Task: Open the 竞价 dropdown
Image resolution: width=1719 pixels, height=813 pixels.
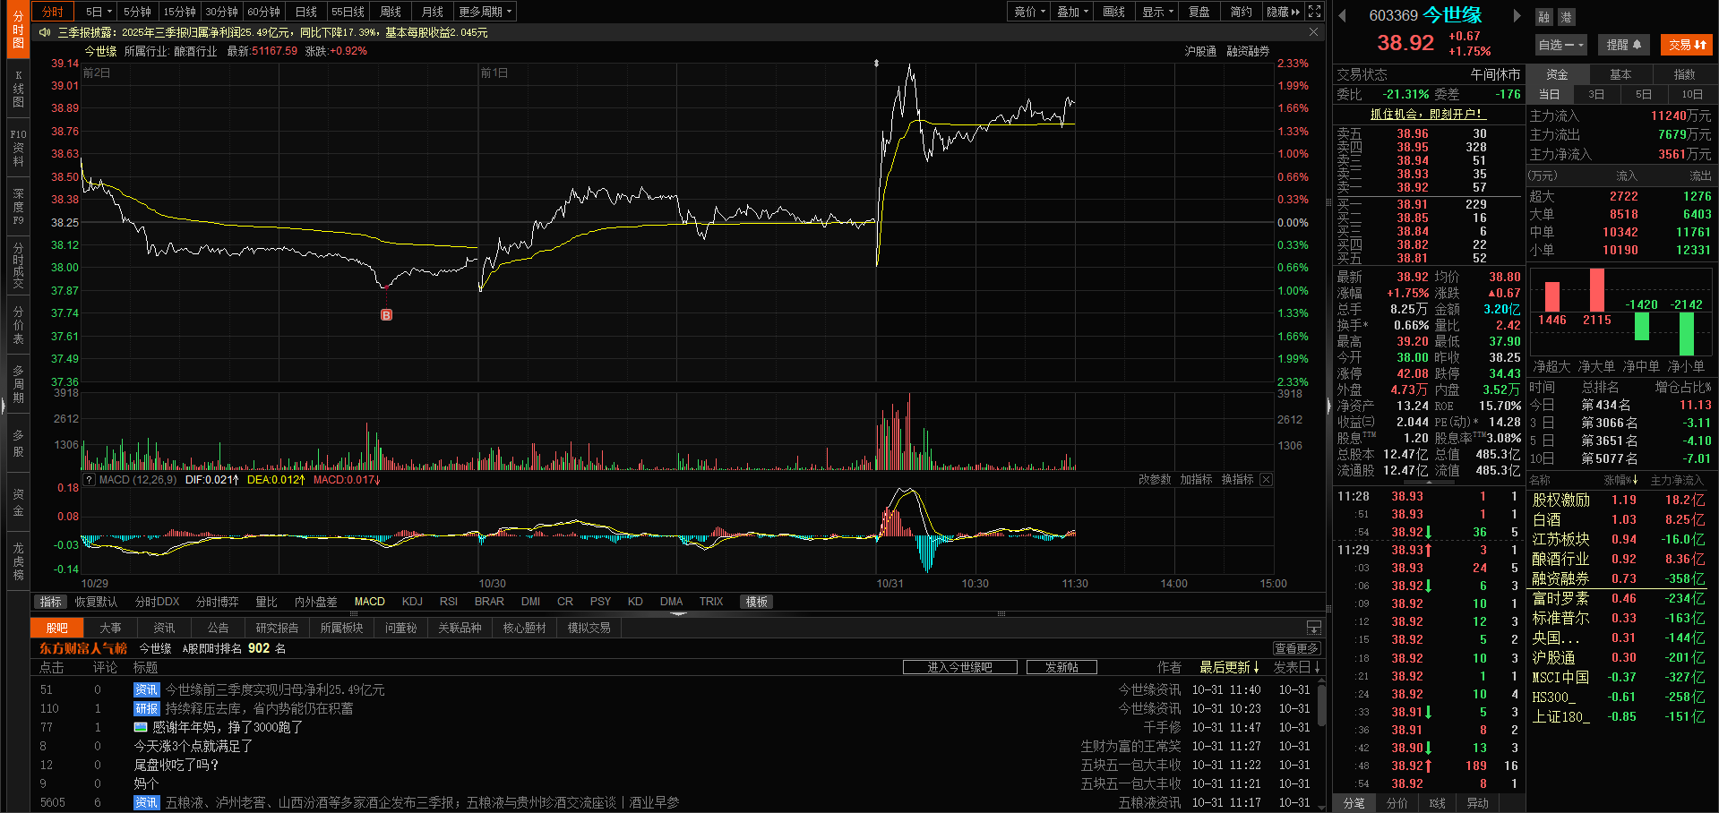Action: (x=1029, y=12)
